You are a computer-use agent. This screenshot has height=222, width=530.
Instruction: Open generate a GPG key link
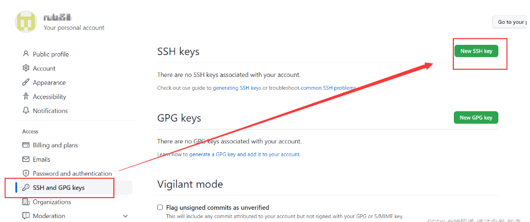click(x=244, y=154)
